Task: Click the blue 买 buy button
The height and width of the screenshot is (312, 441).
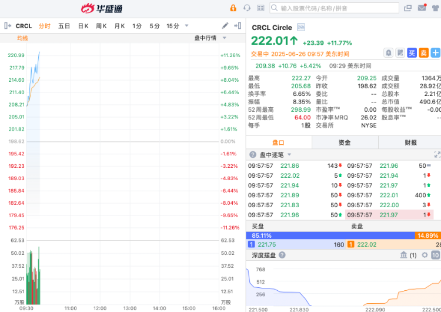Action: (x=412, y=52)
